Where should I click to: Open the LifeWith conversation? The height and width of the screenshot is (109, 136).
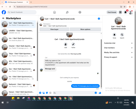click(x=18, y=32)
